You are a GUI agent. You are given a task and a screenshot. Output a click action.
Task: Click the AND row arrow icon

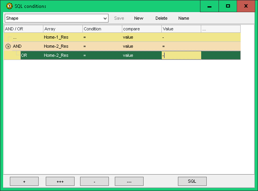(x=8, y=47)
